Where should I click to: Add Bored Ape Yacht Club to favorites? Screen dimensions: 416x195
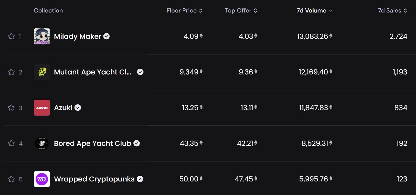tap(11, 143)
